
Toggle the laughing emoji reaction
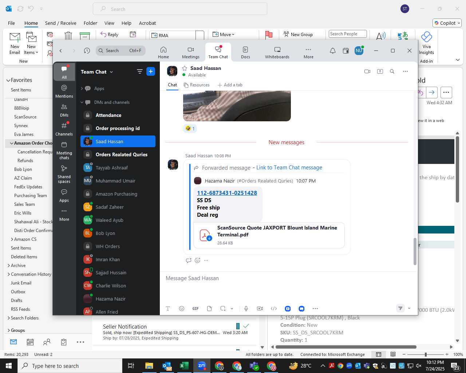[x=190, y=128]
